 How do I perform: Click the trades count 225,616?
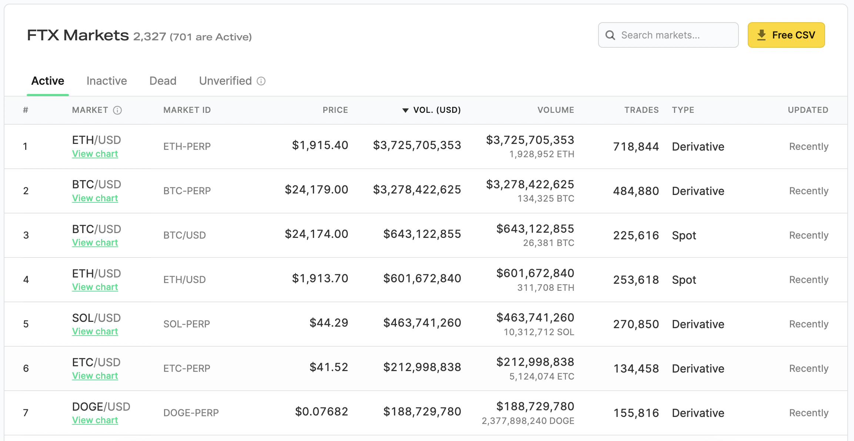coord(636,236)
